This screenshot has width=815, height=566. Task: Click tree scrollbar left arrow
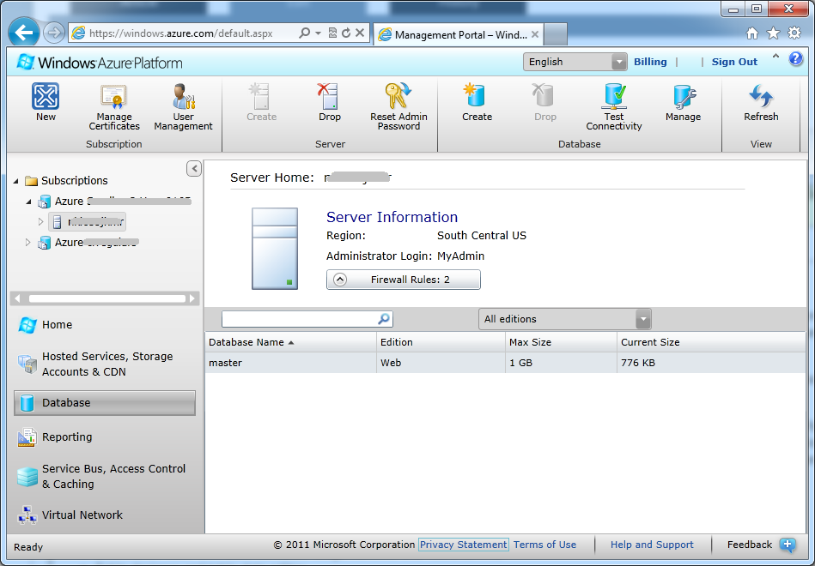18,298
